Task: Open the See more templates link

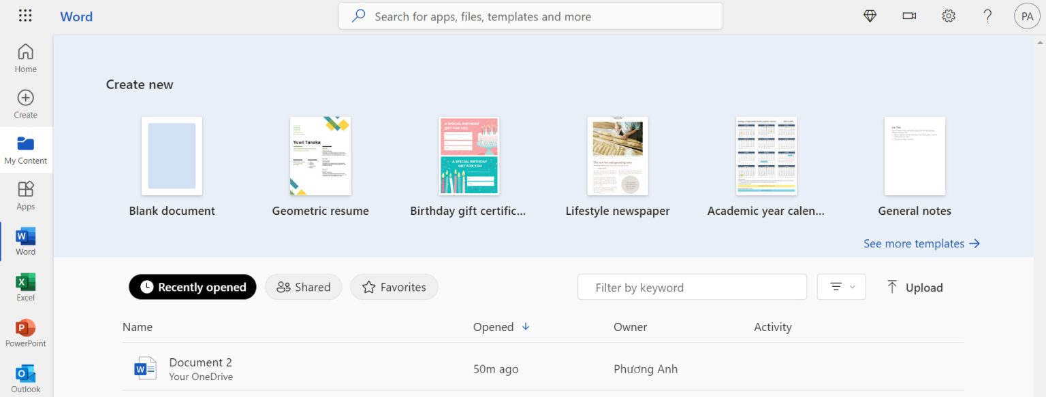Action: (x=921, y=243)
